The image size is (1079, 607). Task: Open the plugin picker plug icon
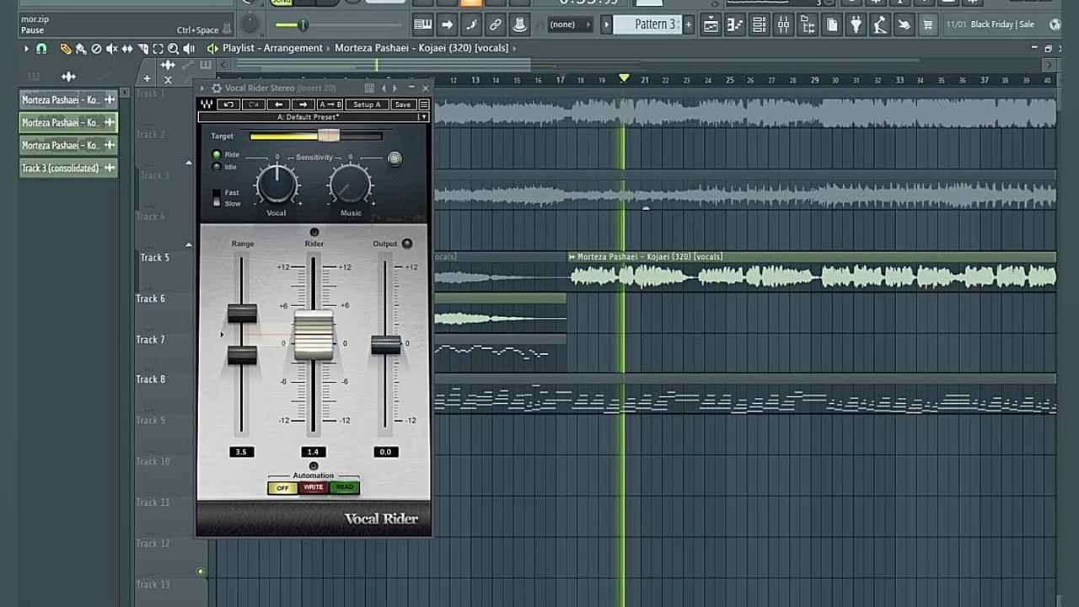pos(856,24)
